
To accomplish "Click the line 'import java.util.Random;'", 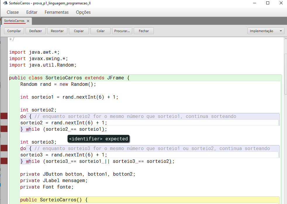I will point(43,65).
